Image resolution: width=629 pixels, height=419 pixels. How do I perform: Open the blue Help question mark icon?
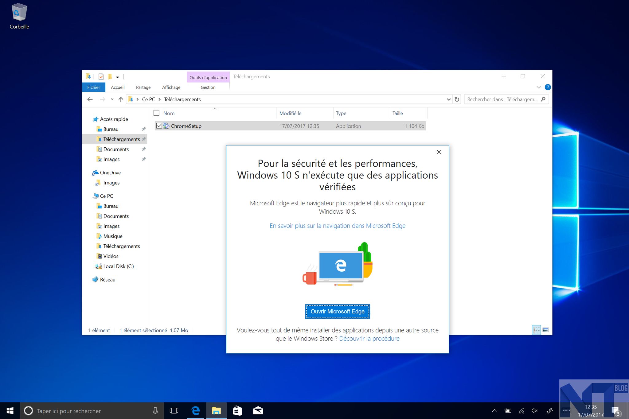coord(548,87)
